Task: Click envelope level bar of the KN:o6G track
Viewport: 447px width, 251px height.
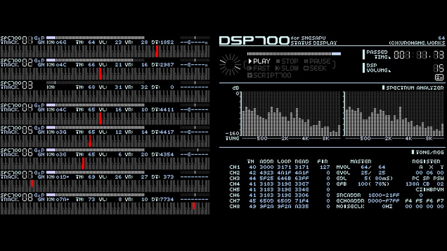Action: coord(95,38)
